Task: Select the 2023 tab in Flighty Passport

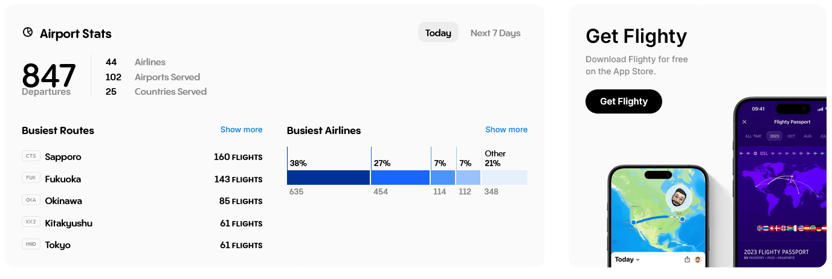Action: click(x=774, y=136)
